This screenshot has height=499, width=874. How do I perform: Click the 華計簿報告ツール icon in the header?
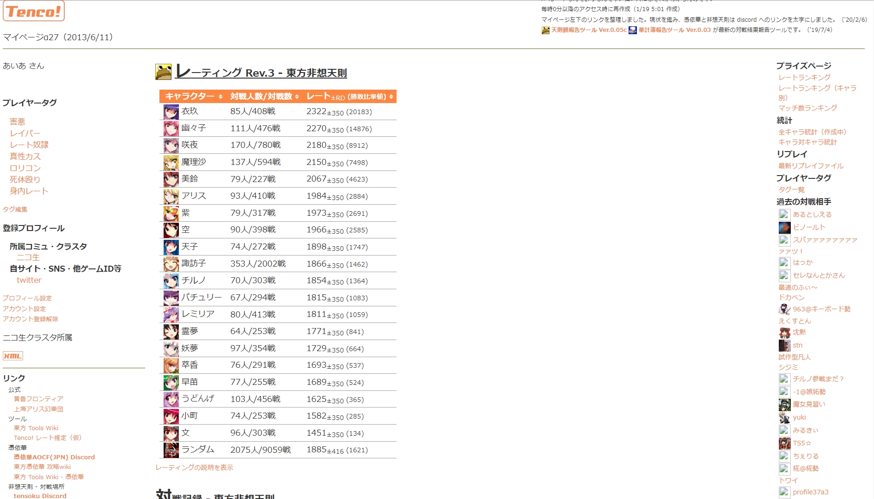click(633, 30)
